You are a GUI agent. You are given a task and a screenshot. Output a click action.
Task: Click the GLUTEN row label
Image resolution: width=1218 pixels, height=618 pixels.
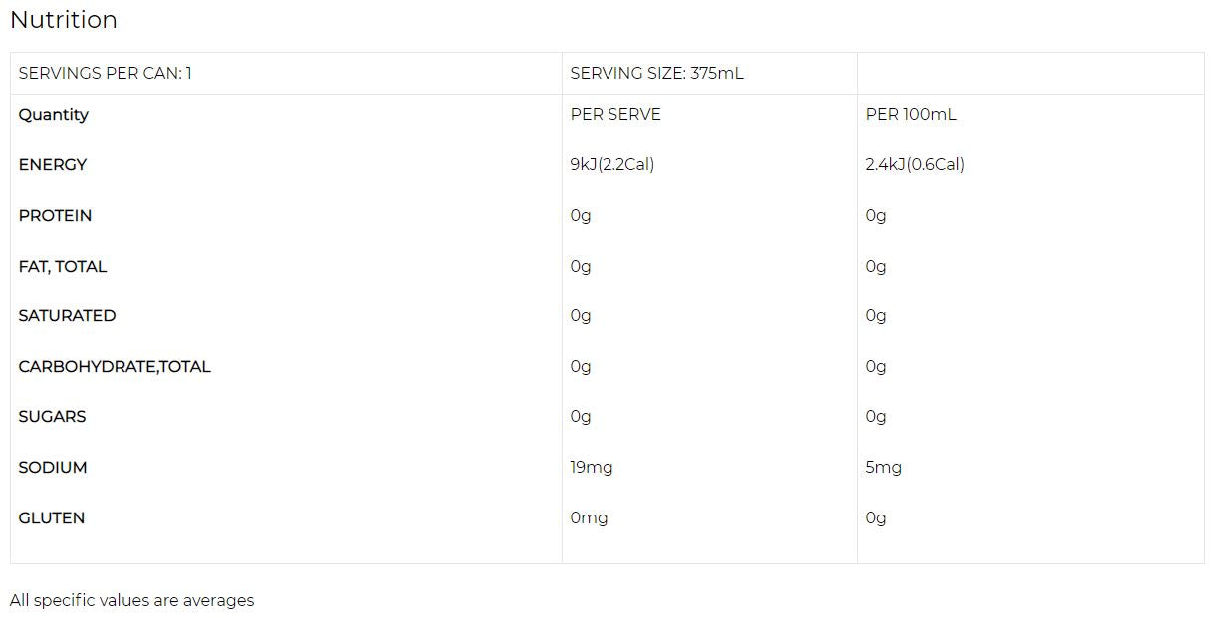[x=51, y=518]
